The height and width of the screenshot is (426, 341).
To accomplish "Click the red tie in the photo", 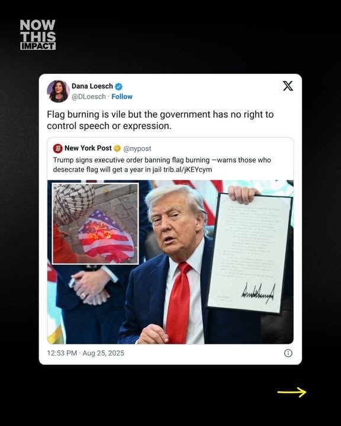I will pos(179,302).
